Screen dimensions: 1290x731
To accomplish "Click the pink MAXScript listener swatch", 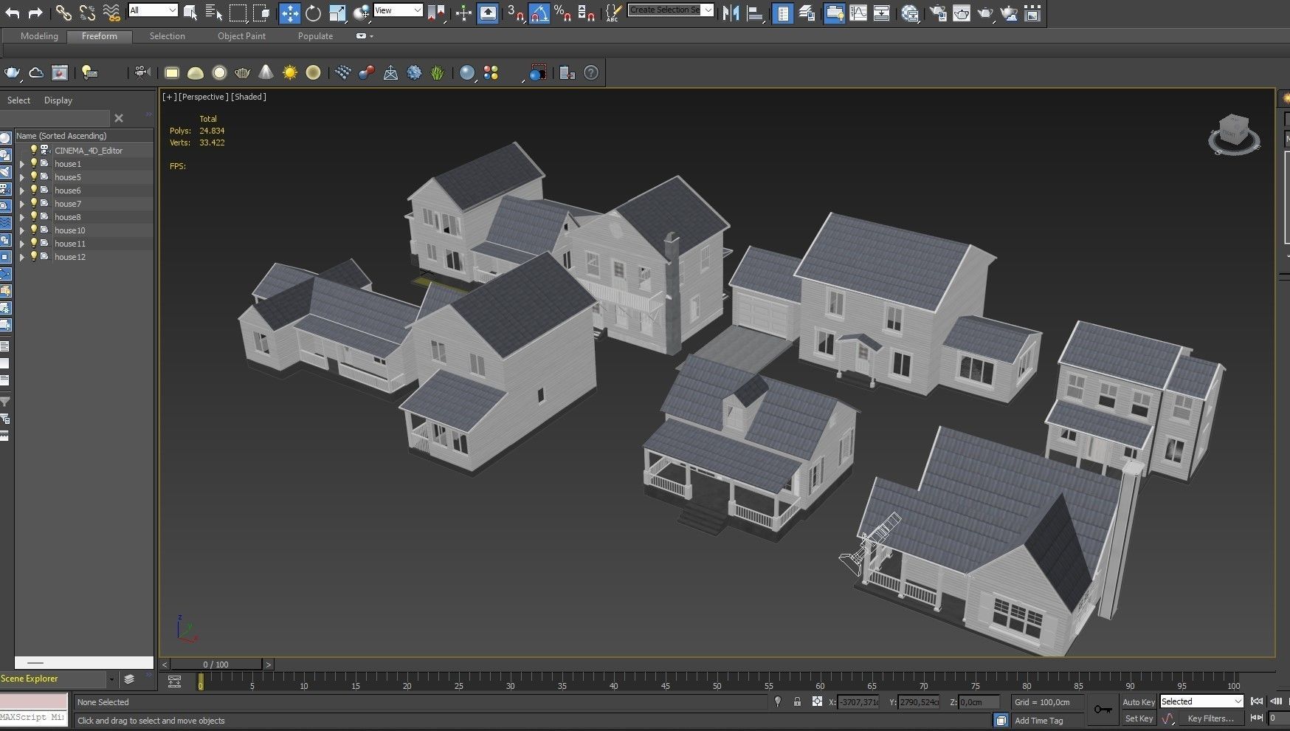I will click(34, 701).
